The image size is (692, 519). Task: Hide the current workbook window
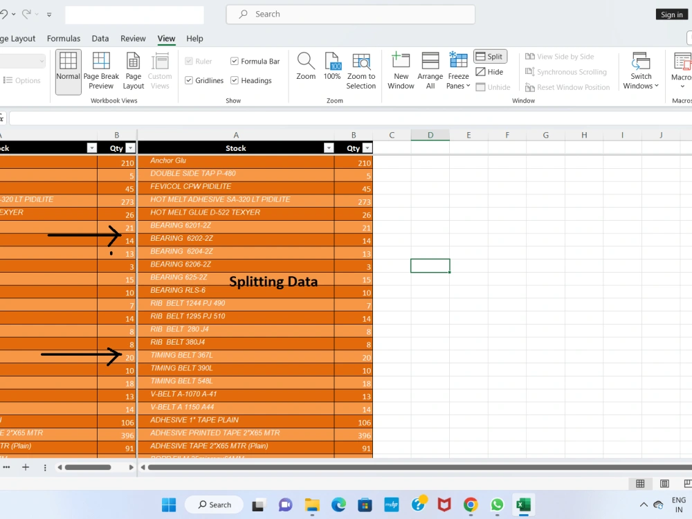click(489, 71)
